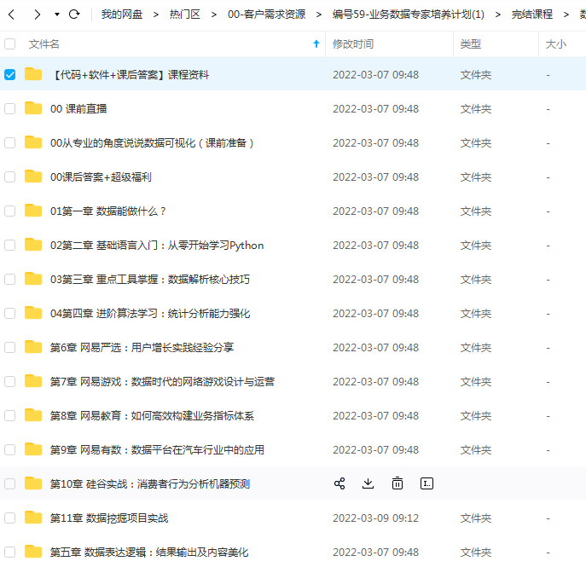
Task: Open folder 第11章 数据挖掘项目实战
Action: coord(109,518)
